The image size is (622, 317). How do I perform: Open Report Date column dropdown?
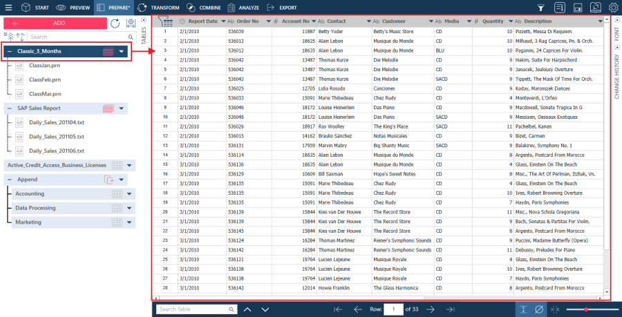coord(224,21)
